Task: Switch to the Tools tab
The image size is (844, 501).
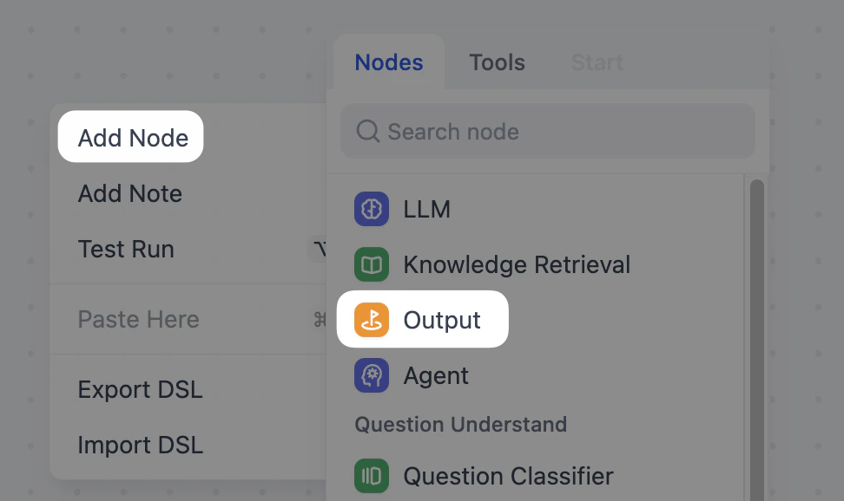Action: click(497, 62)
